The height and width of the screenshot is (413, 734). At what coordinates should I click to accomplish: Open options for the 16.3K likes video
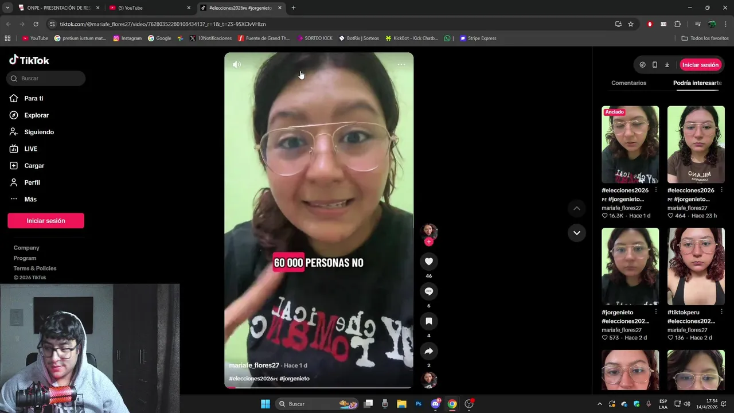point(656,190)
